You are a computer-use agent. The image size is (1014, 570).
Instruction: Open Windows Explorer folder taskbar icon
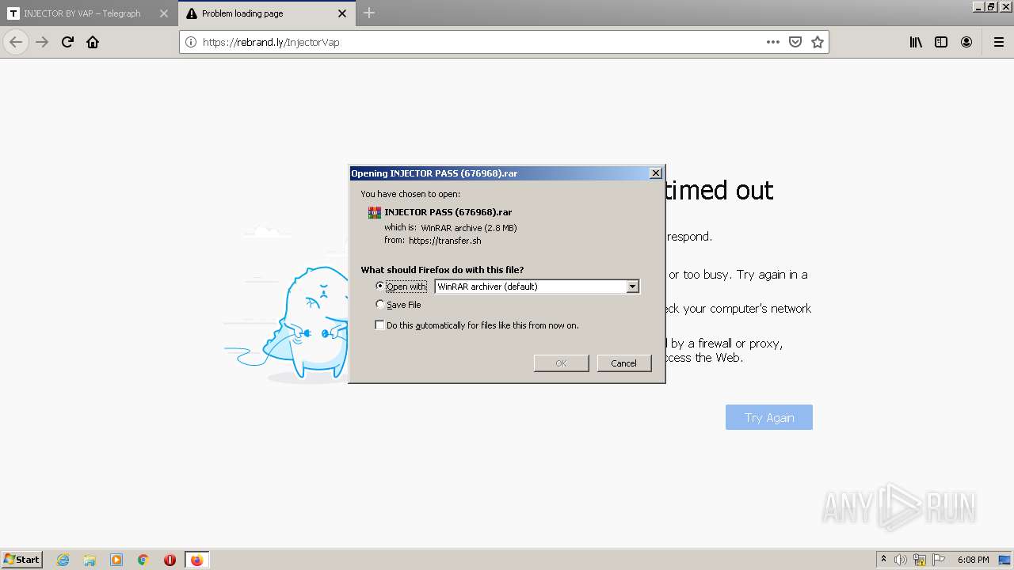[90, 560]
